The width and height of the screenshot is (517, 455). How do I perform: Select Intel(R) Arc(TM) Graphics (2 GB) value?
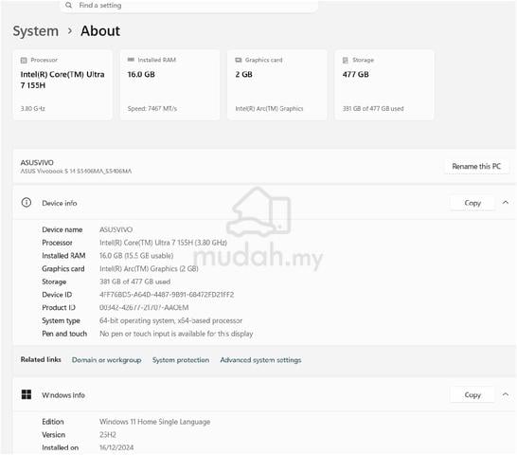click(149, 269)
